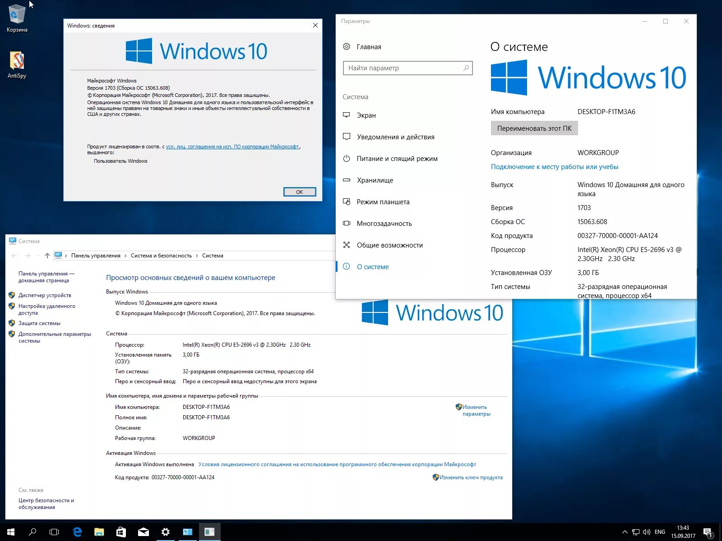Open File Explorer from taskbar
Image resolution: width=722 pixels, height=541 pixels.
click(99, 532)
